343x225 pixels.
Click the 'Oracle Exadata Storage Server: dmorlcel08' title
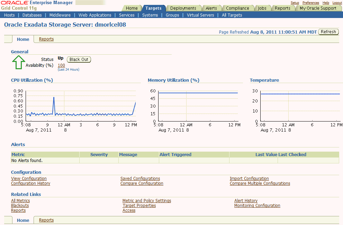click(x=65, y=25)
